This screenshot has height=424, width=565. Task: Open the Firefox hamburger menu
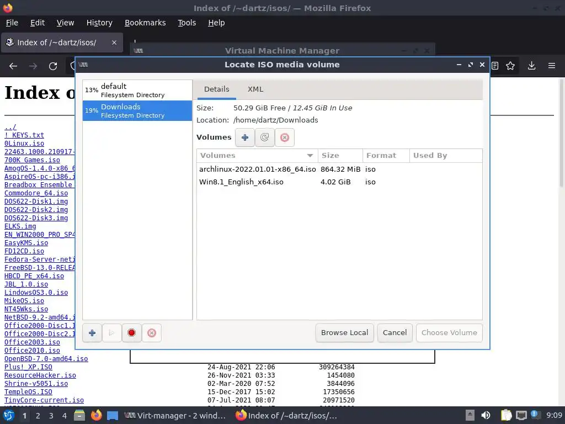pos(552,66)
